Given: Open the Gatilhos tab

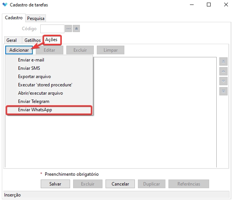Looking at the screenshot, I should click(32, 40).
